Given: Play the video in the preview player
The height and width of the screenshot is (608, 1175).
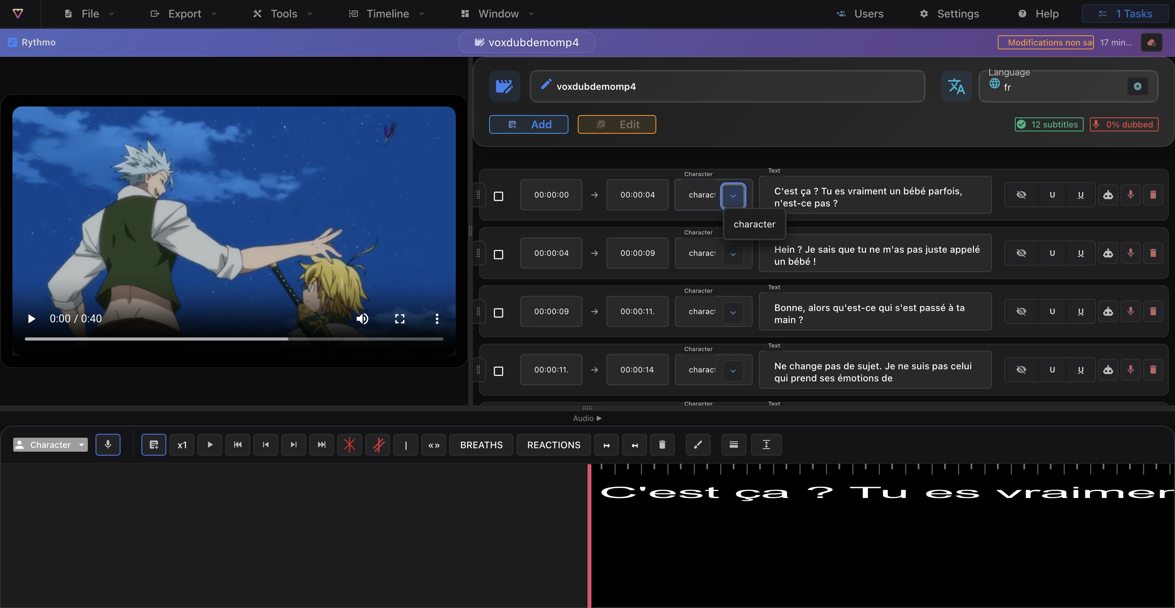Looking at the screenshot, I should tap(31, 319).
